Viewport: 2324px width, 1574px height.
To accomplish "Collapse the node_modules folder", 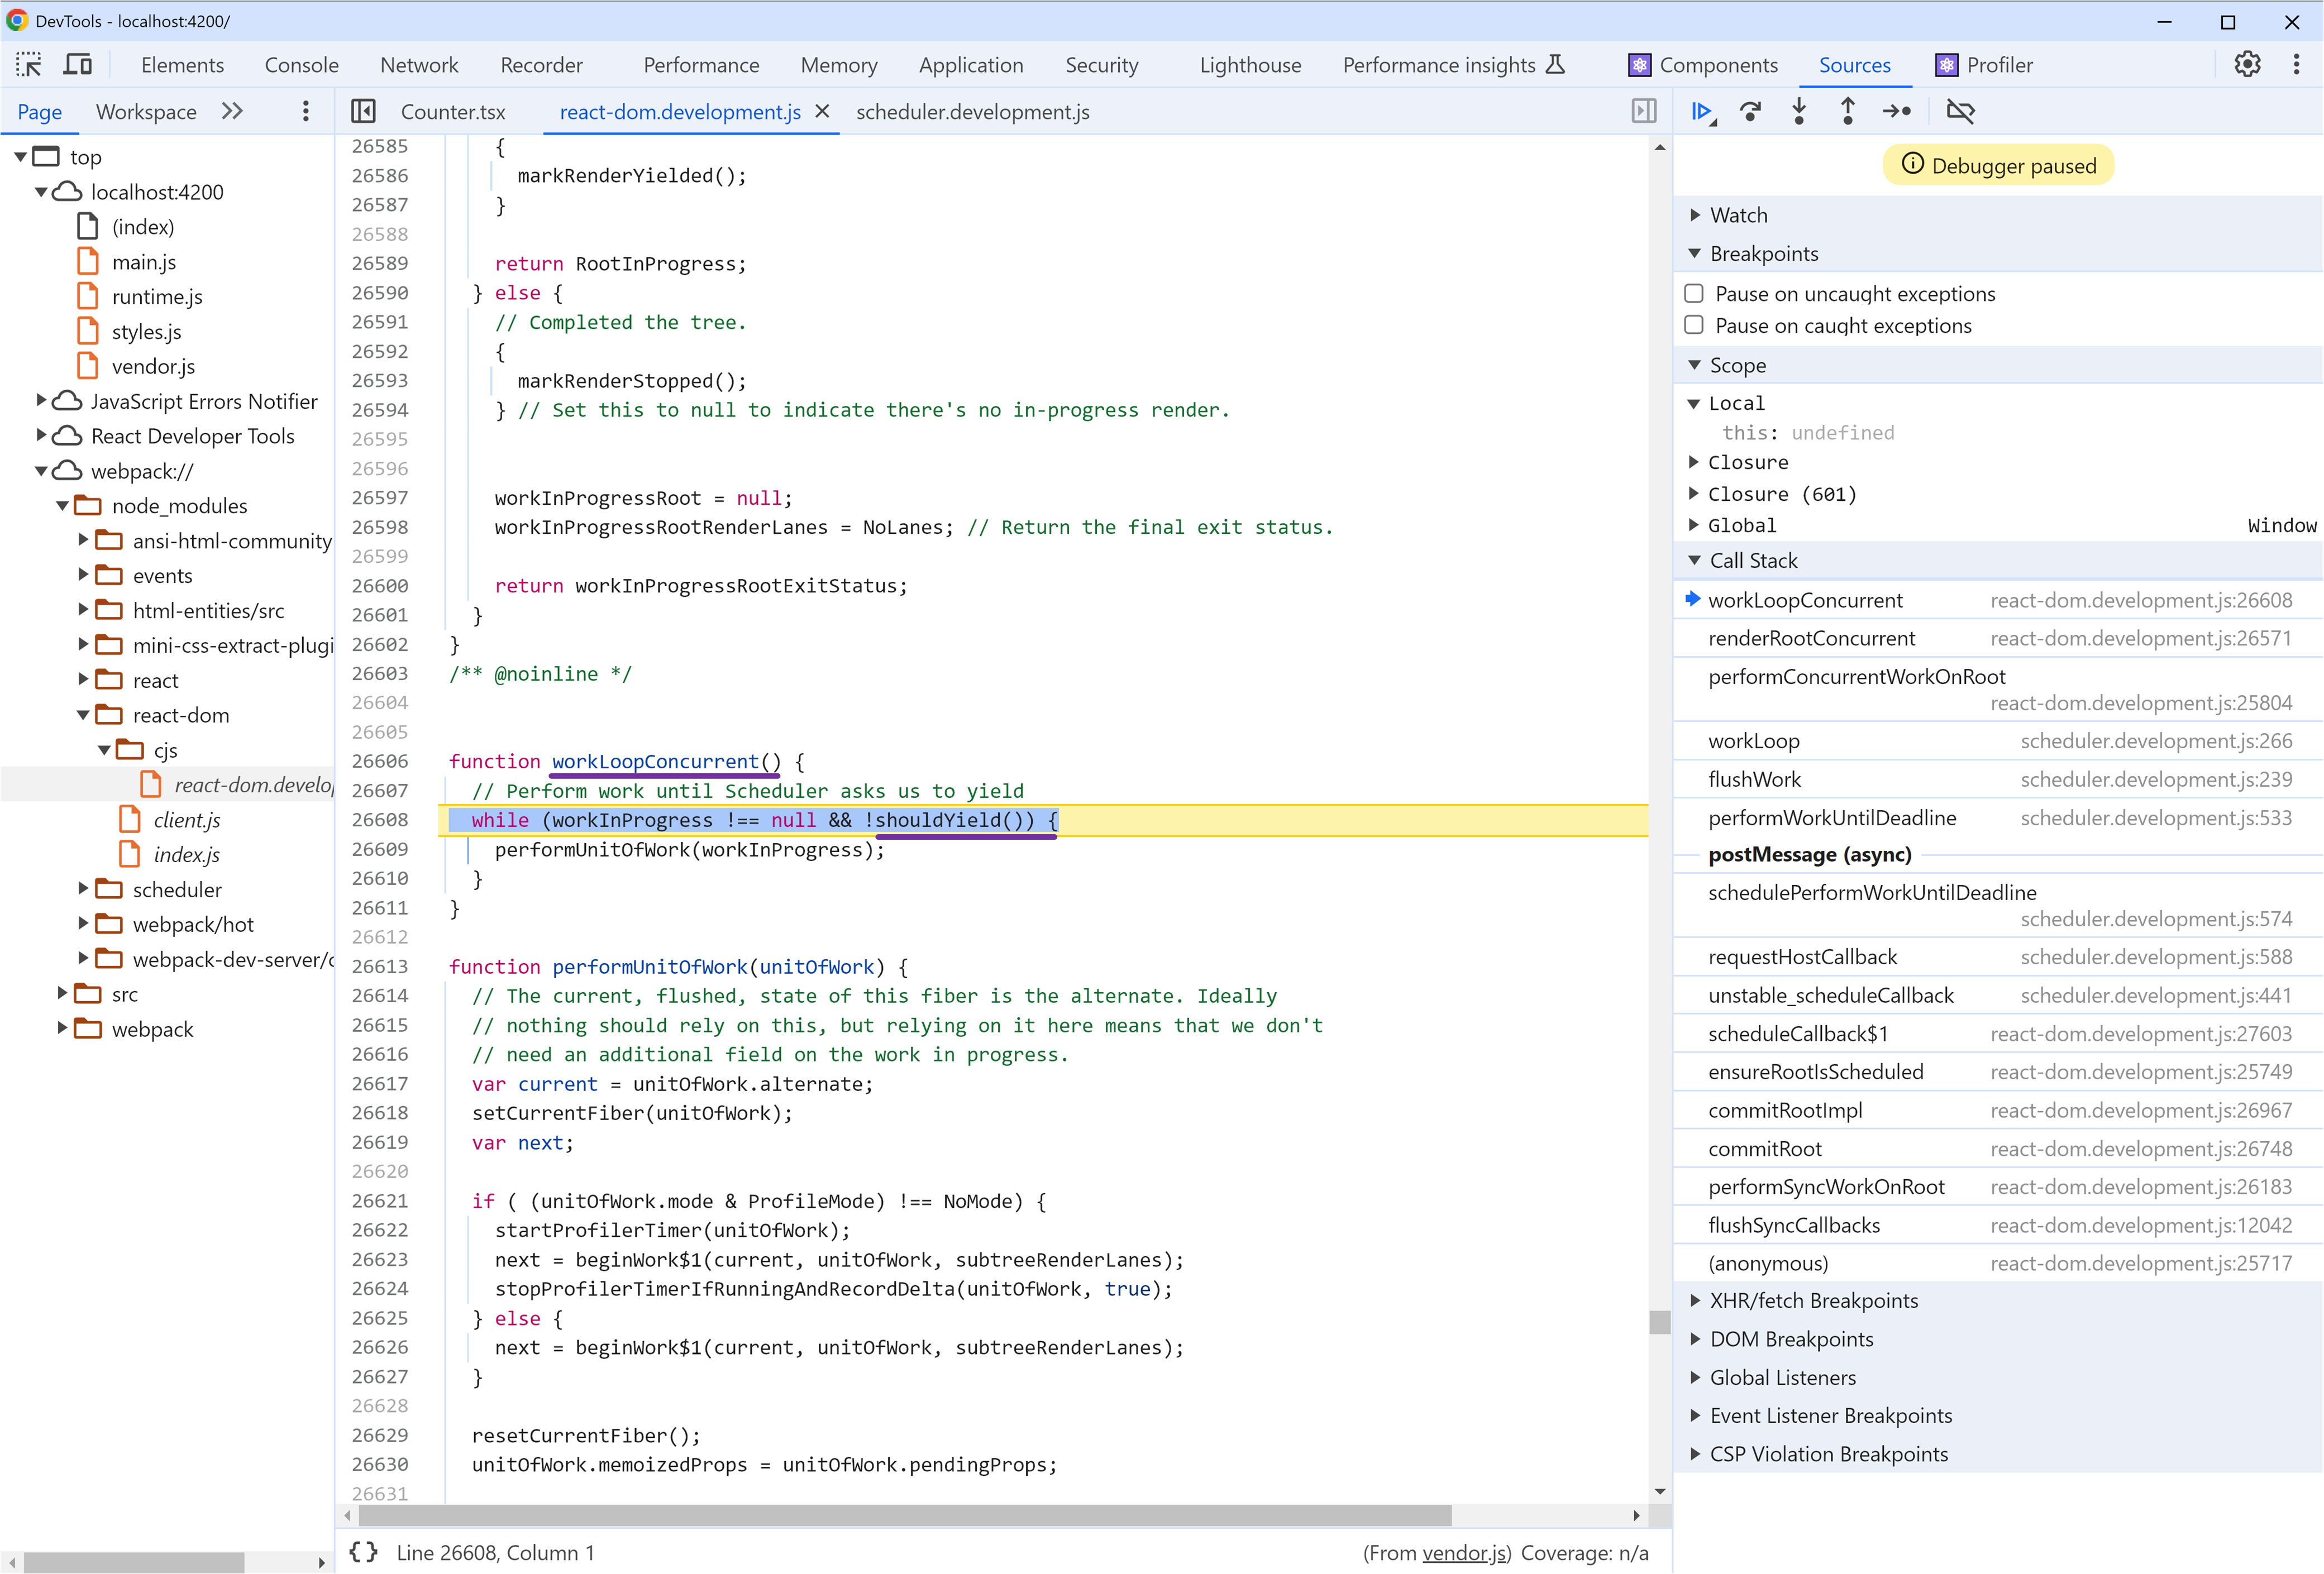I will pos(62,505).
